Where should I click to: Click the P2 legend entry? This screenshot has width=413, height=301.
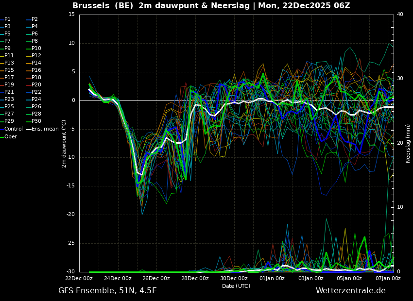click(33, 19)
